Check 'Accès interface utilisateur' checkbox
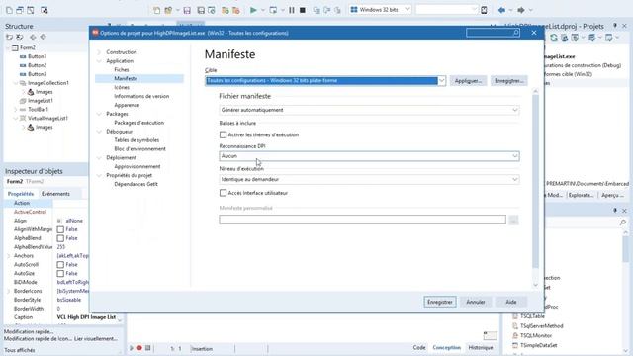Viewport: 633px width, 356px height. (x=223, y=193)
